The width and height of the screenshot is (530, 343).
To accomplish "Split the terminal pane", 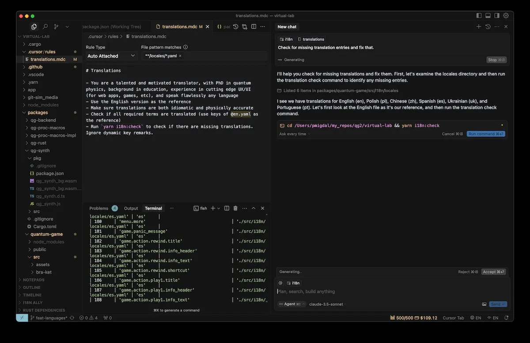I will (227, 208).
